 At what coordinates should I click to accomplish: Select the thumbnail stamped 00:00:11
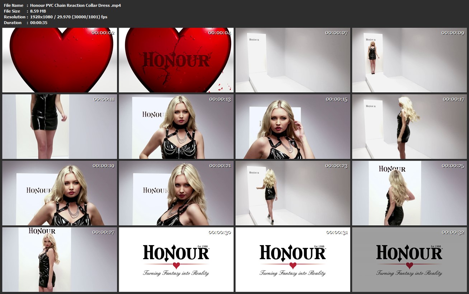tap(60, 127)
